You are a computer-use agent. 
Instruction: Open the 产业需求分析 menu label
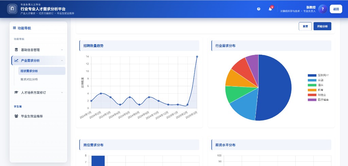[x=30, y=60]
